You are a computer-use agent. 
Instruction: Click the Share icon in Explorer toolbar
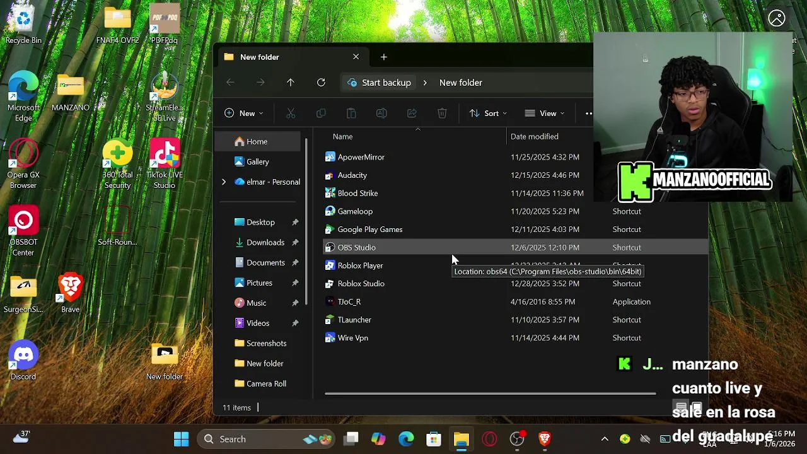[412, 113]
